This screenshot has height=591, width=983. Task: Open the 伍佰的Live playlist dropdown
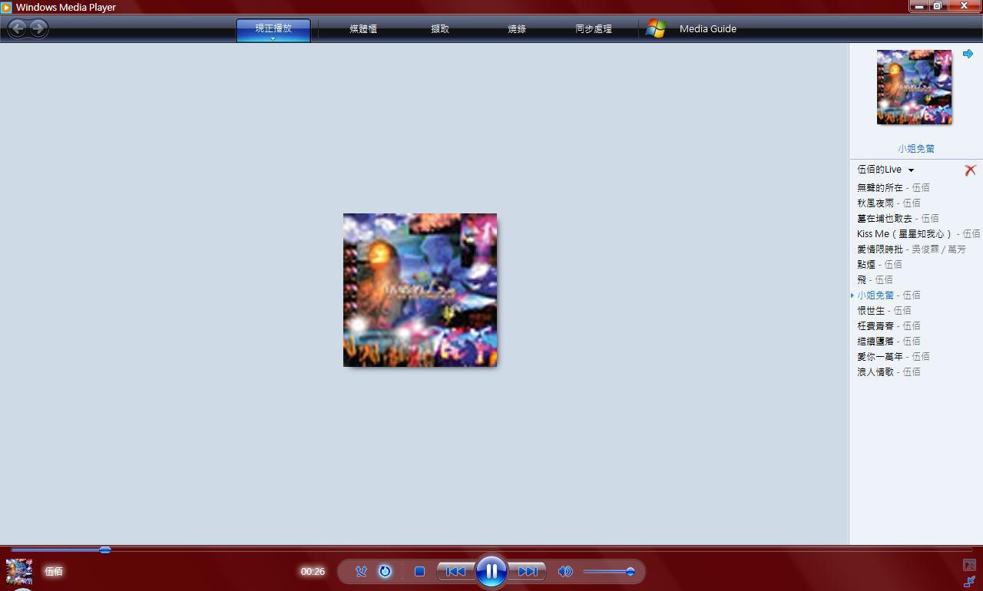click(886, 170)
